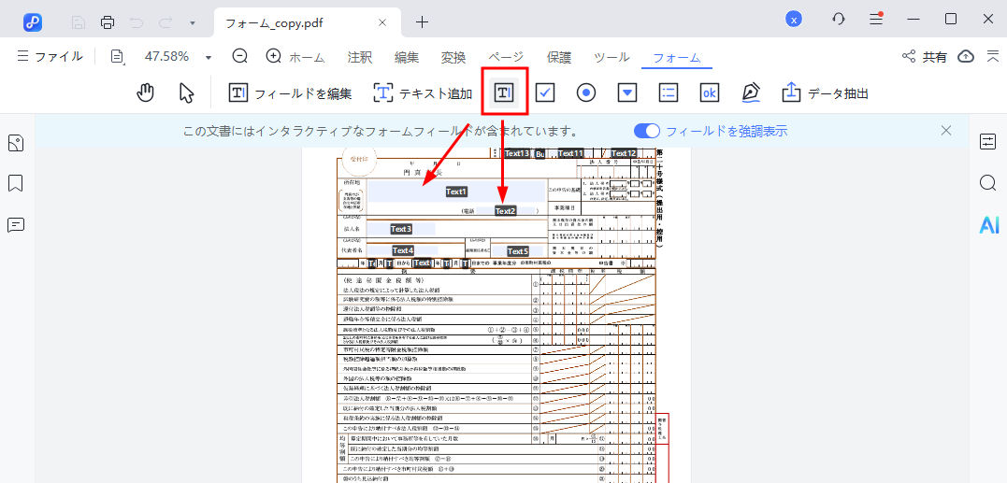Click the Text12 form field
The height and width of the screenshot is (483, 1007).
623,154
